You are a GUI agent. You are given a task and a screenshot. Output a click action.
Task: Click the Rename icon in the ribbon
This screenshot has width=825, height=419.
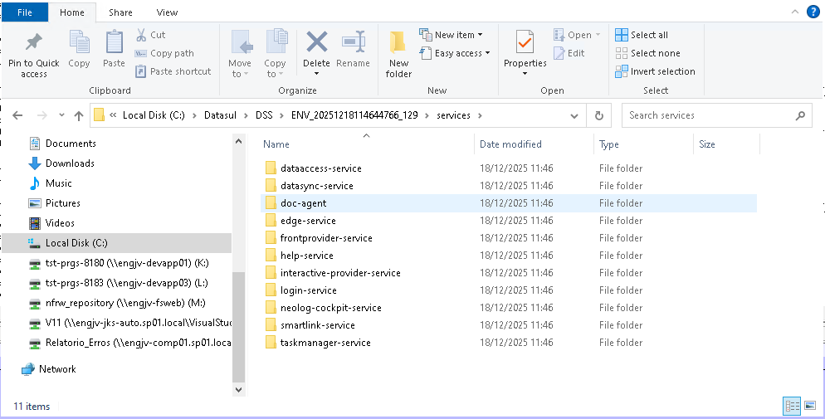coord(354,43)
